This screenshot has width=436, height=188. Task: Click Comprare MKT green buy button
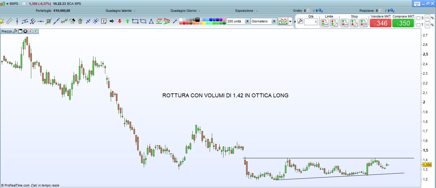coord(403,23)
